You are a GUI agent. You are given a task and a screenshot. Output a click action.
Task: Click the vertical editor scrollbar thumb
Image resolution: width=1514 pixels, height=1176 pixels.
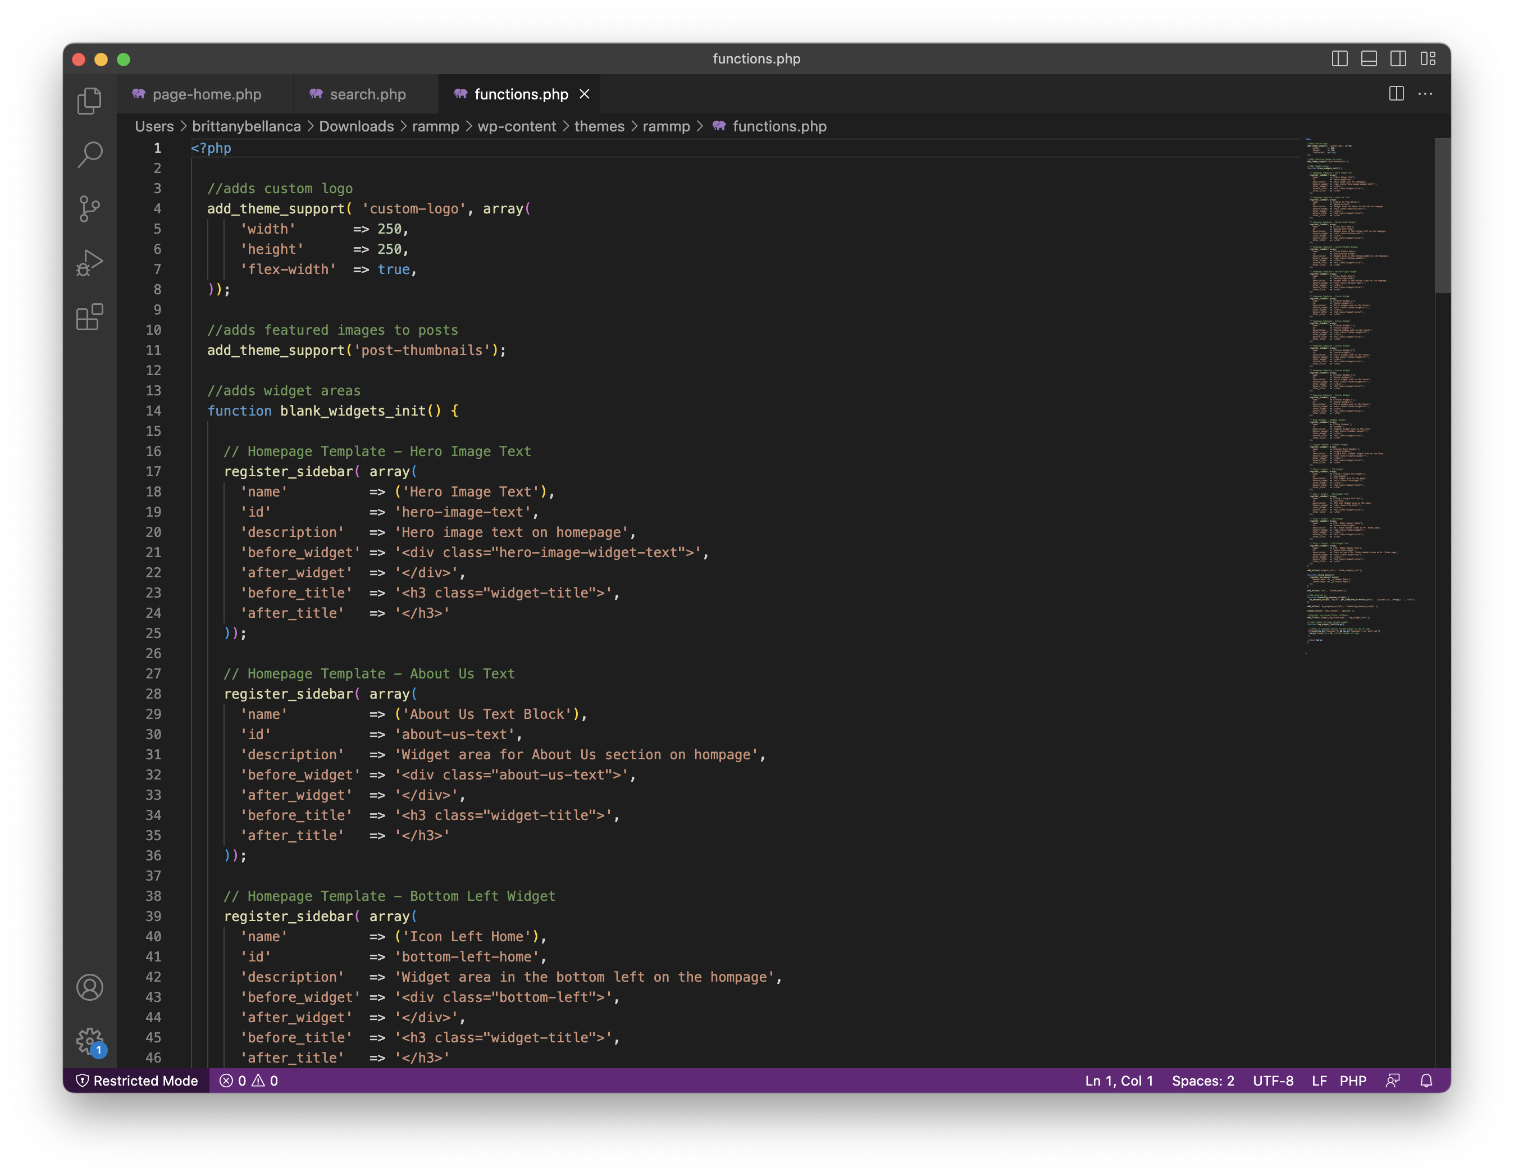(1442, 215)
